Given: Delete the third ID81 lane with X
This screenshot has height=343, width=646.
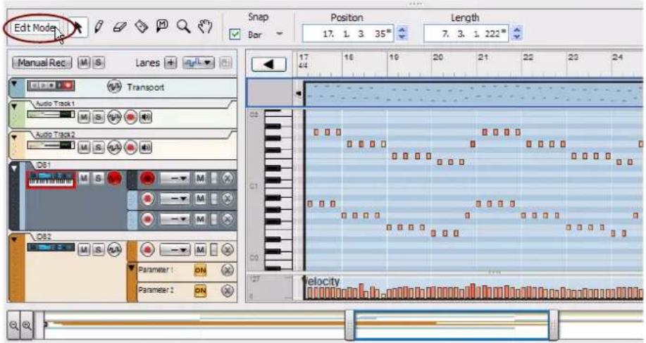Looking at the screenshot, I should (228, 219).
